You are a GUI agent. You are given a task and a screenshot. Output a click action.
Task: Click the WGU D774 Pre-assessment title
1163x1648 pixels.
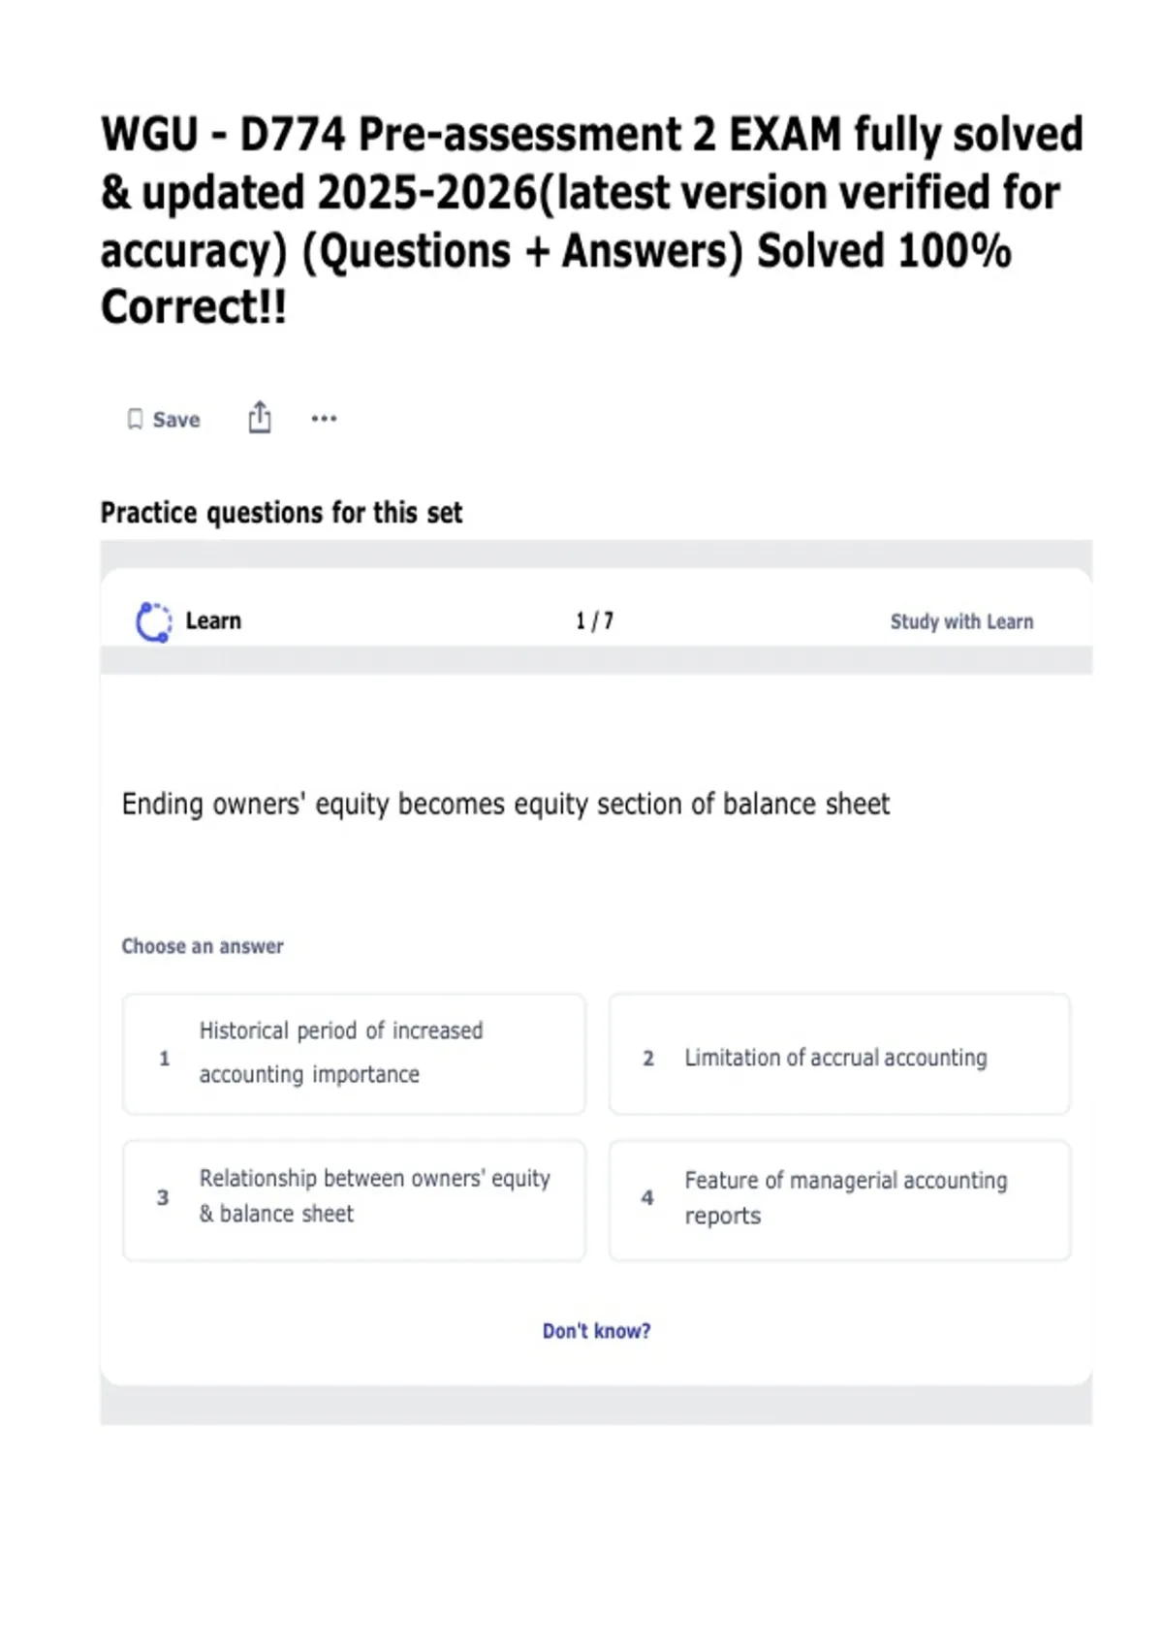[x=591, y=220]
